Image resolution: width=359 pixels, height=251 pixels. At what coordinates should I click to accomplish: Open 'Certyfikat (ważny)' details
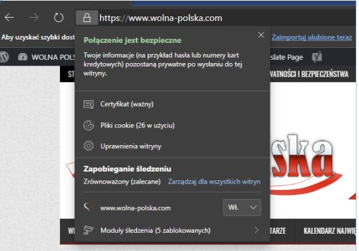(x=127, y=104)
